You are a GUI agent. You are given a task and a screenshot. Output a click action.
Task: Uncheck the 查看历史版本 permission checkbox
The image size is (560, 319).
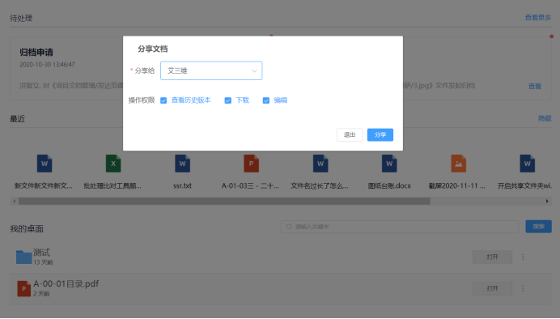click(x=163, y=100)
